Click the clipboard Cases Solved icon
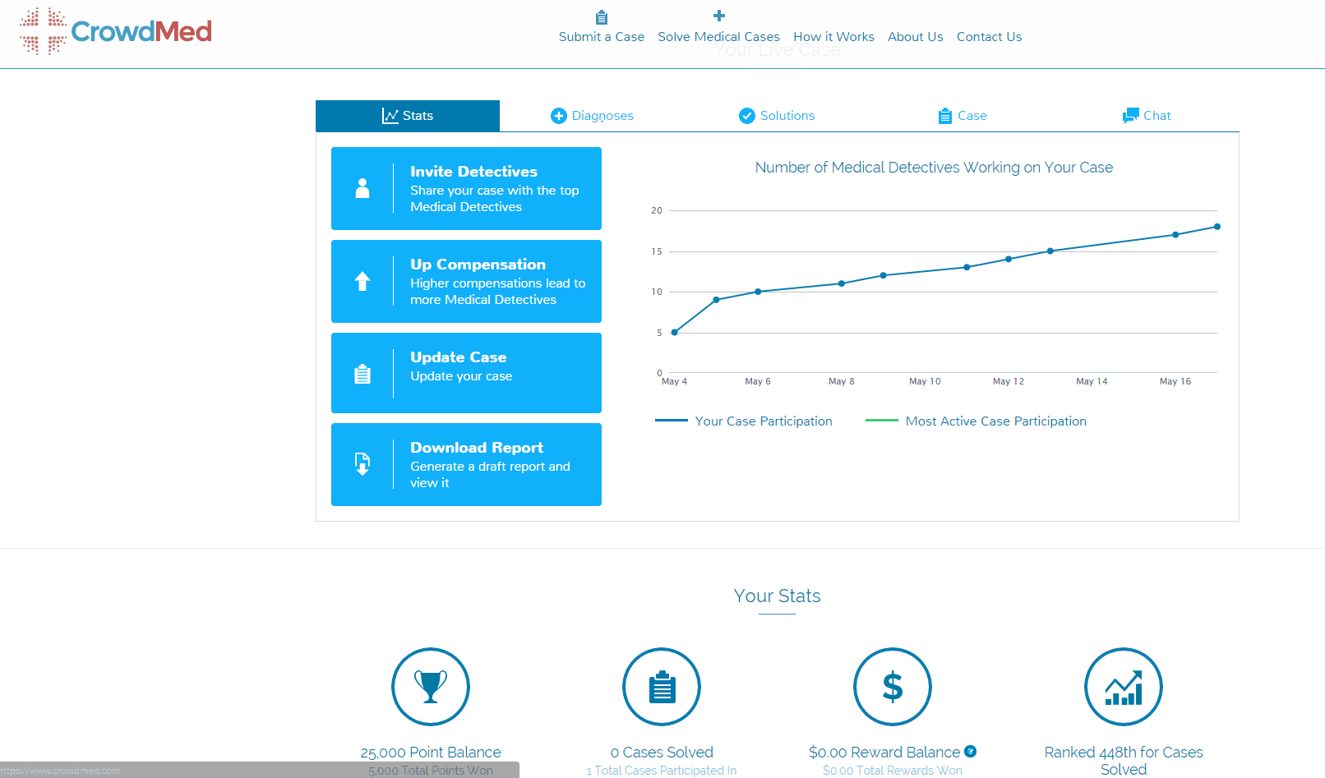Screen dimensions: 1325x778 point(661,687)
